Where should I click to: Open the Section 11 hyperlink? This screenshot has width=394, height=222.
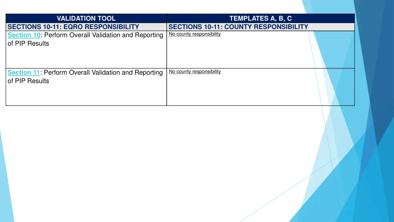pos(23,72)
